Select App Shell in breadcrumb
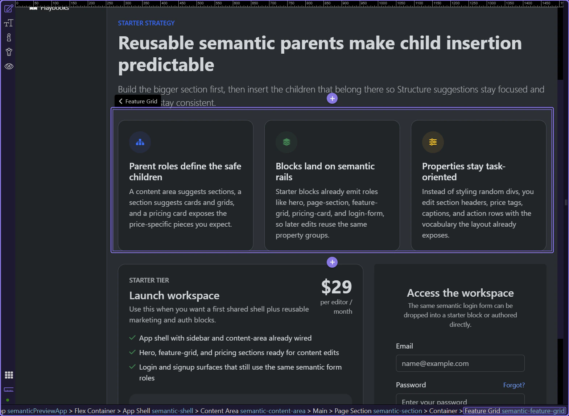 click(x=158, y=411)
